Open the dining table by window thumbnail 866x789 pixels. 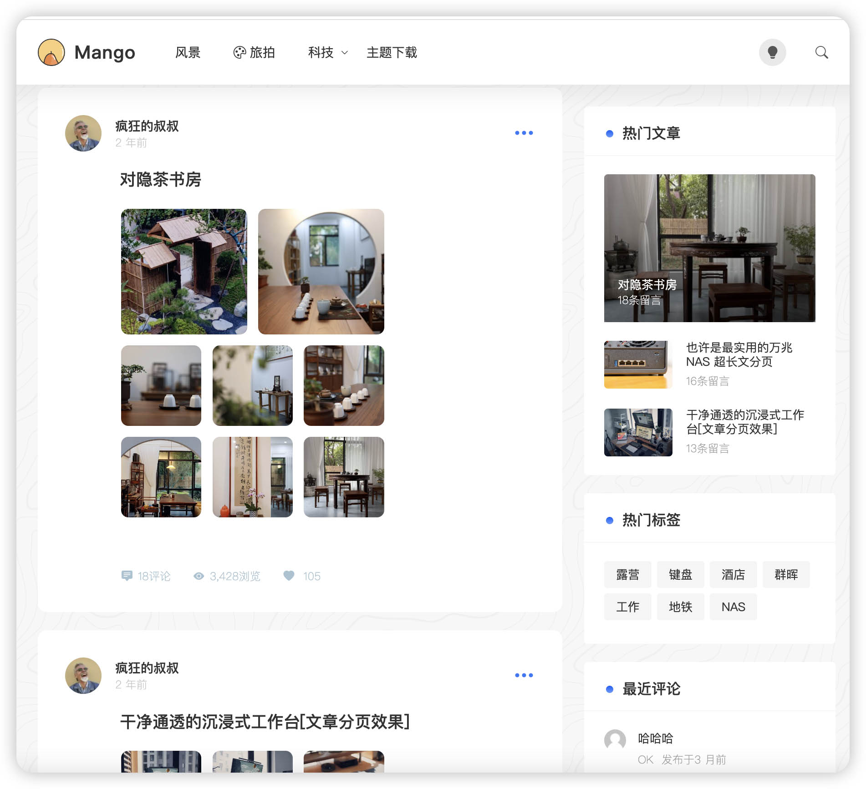click(x=344, y=477)
